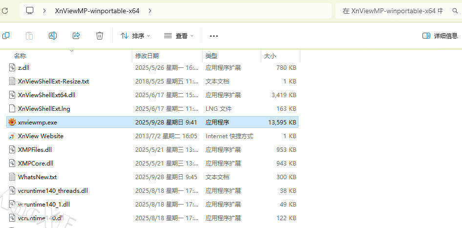Click the This PC monitor icon
The height and width of the screenshot is (228, 462).
click(x=30, y=11)
